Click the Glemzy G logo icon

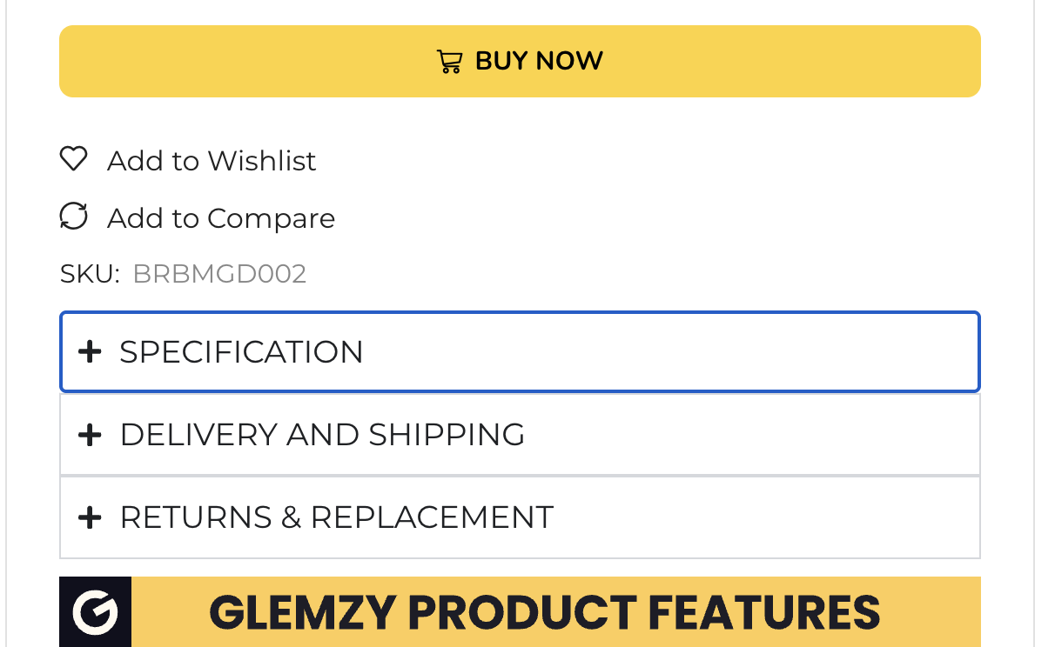click(96, 612)
